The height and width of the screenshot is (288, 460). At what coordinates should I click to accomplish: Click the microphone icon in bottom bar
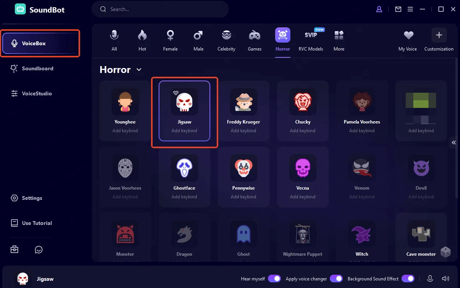[x=430, y=279]
